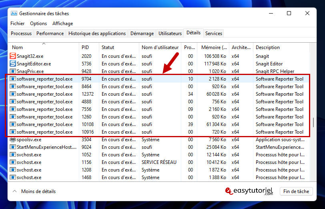
Task: Select svchost.exe with PID 1208
Action: point(29,170)
